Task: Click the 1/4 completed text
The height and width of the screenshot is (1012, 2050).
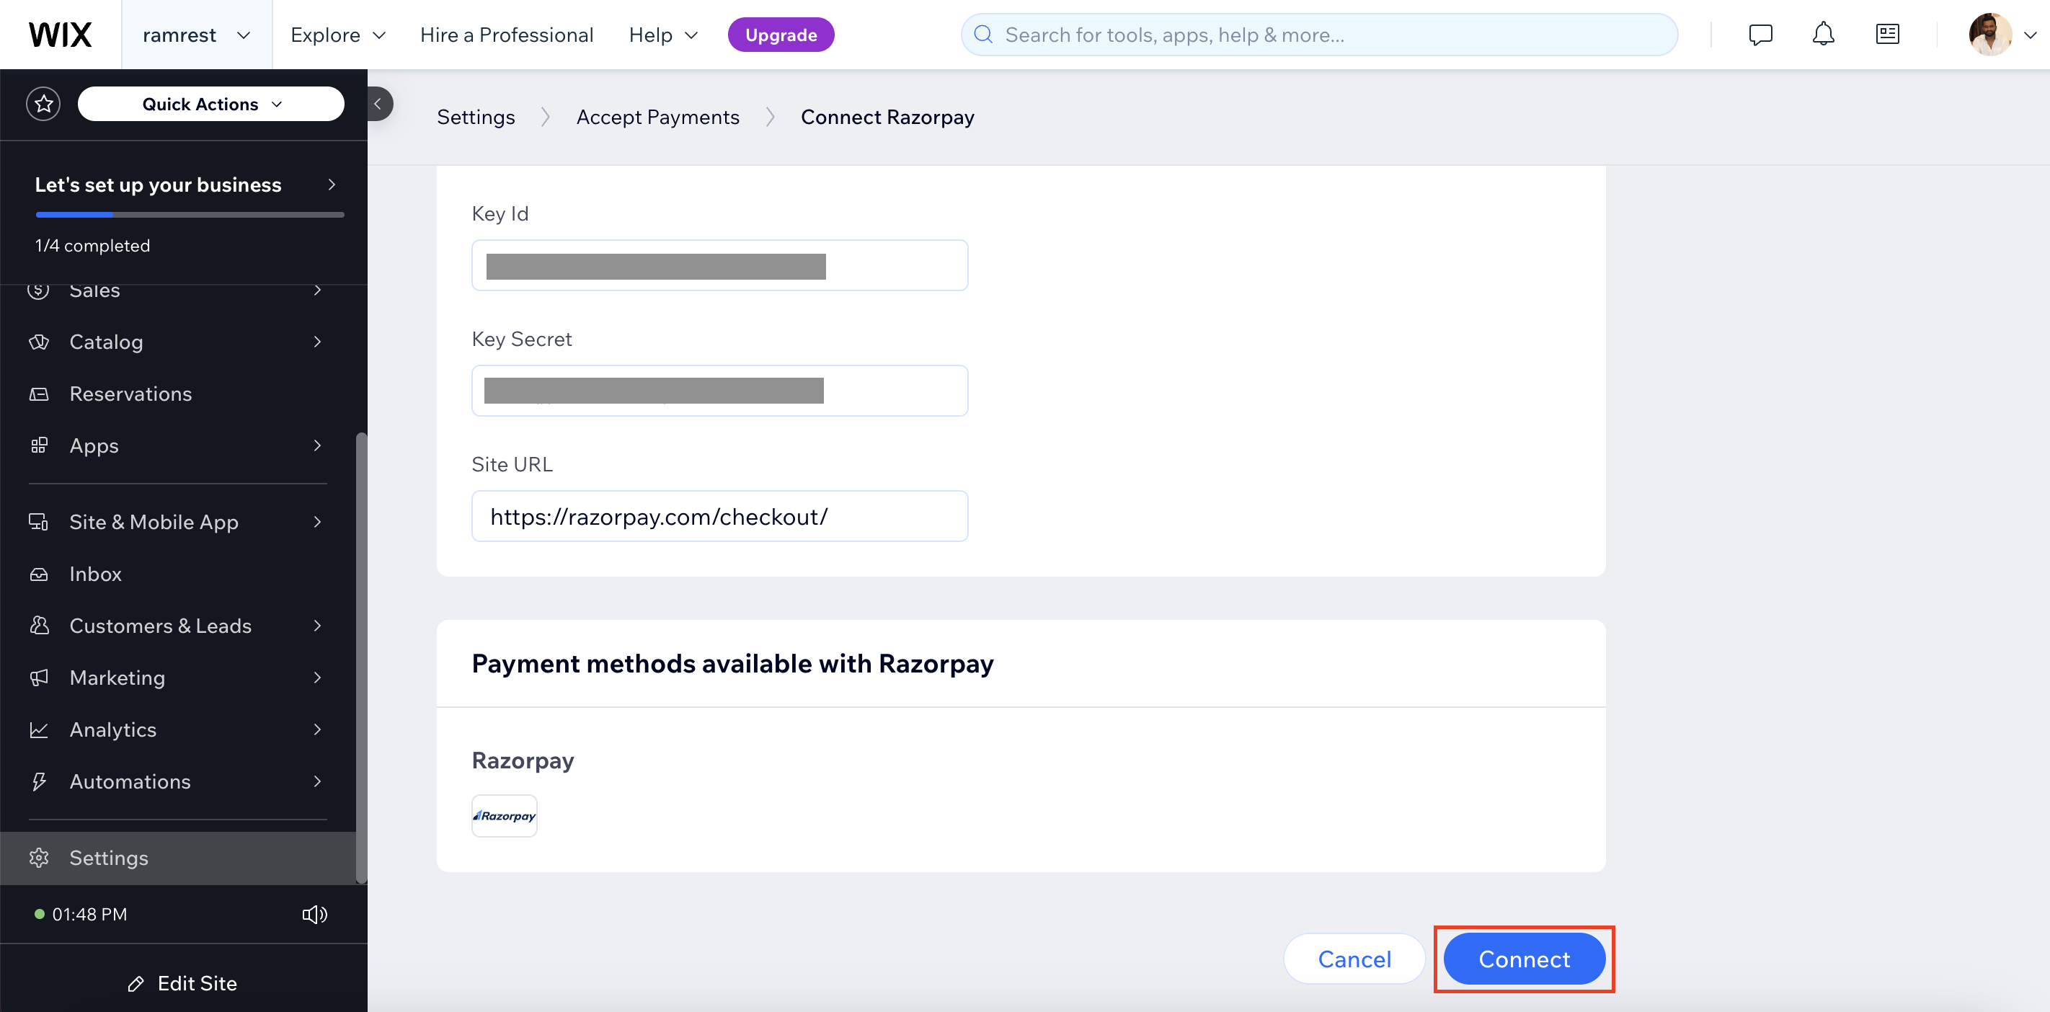Action: 92,245
